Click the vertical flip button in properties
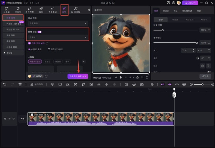Image resolution: width=215 pixels, height=148 pixels. [x=208, y=66]
